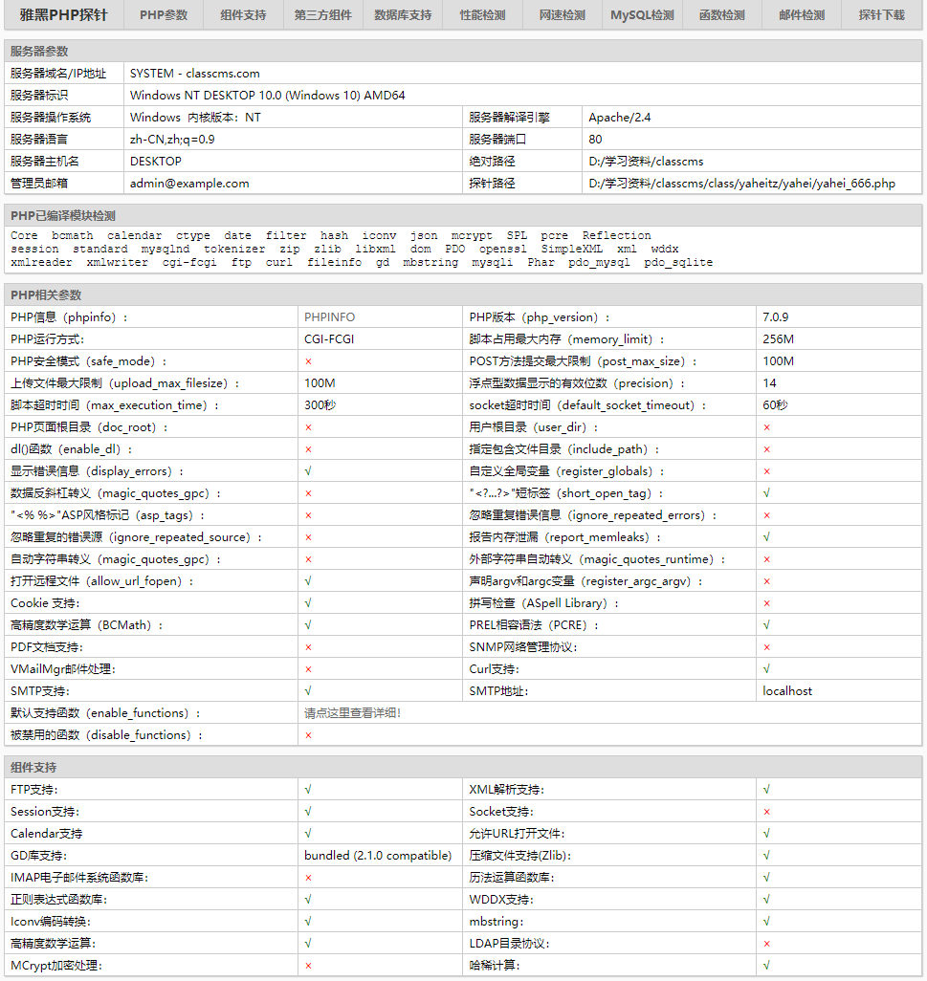Click the Reflection module name
The width and height of the screenshot is (927, 981).
[x=616, y=235]
